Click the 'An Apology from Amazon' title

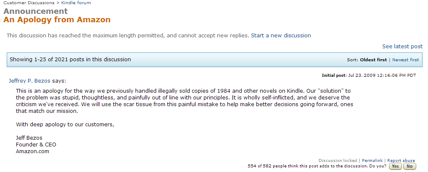[x=57, y=20]
